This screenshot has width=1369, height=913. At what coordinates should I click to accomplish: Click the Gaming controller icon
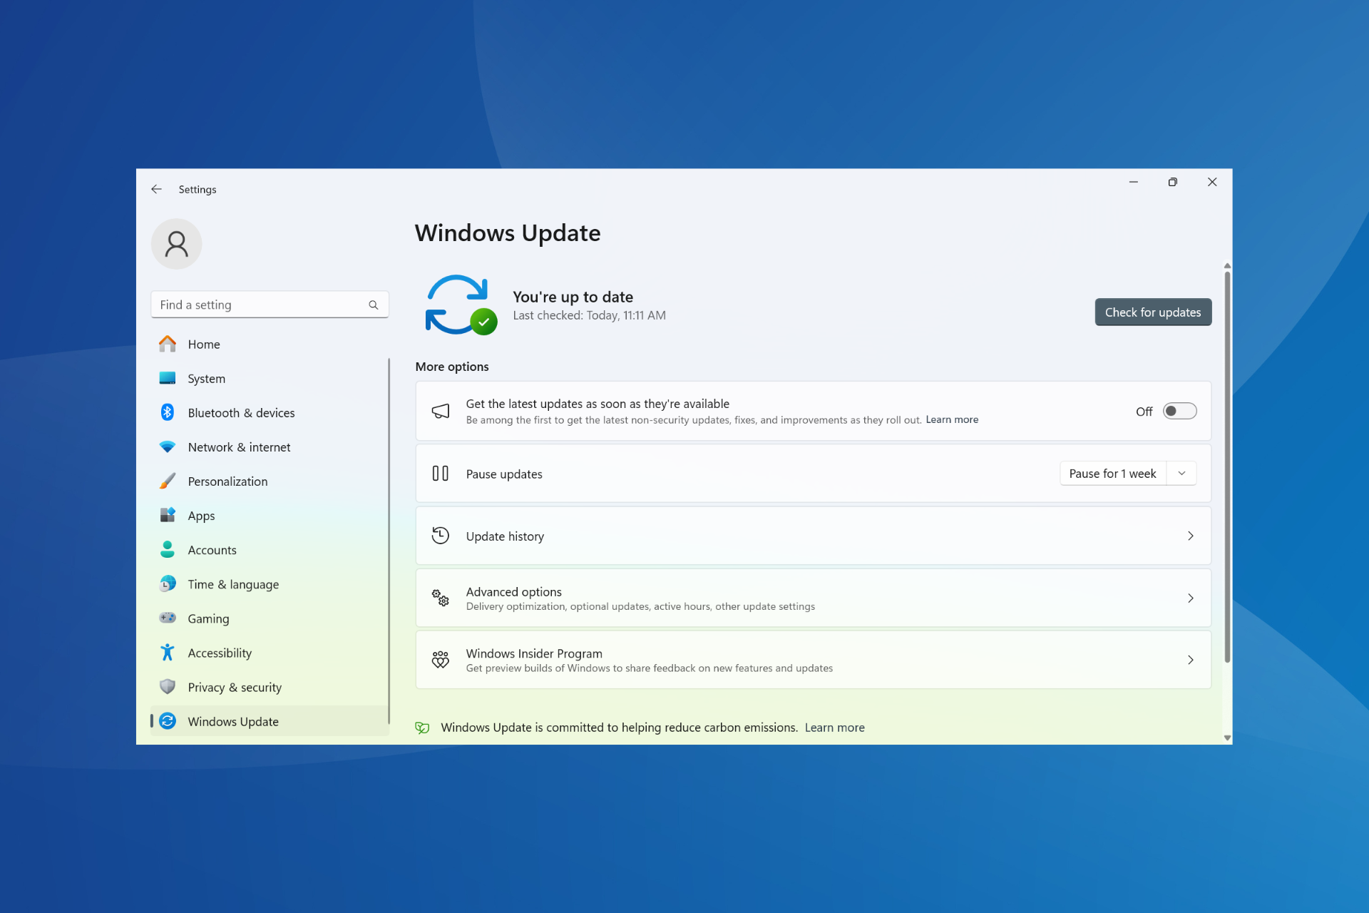[x=168, y=618]
